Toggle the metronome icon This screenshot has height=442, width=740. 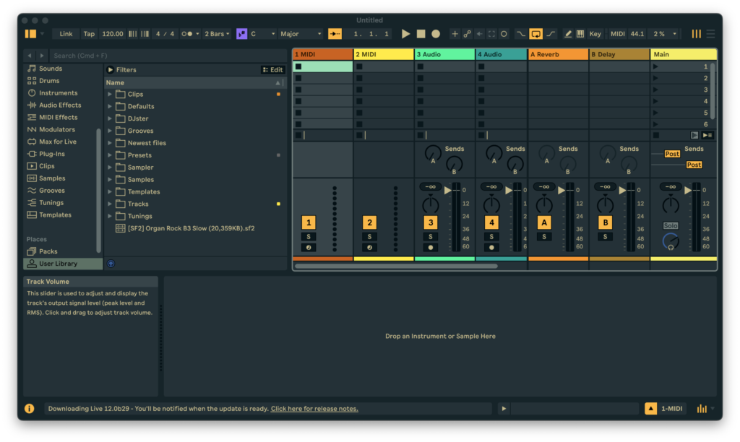tap(188, 34)
